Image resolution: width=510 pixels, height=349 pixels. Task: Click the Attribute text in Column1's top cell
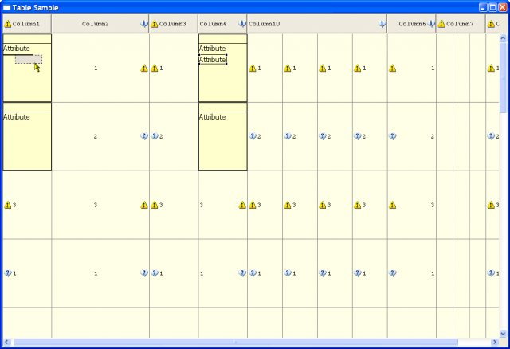(x=17, y=49)
